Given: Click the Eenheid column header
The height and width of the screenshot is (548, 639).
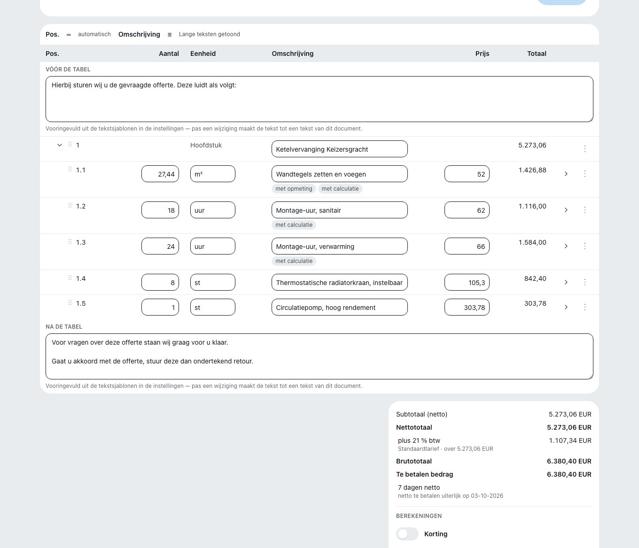Looking at the screenshot, I should [x=203, y=54].
